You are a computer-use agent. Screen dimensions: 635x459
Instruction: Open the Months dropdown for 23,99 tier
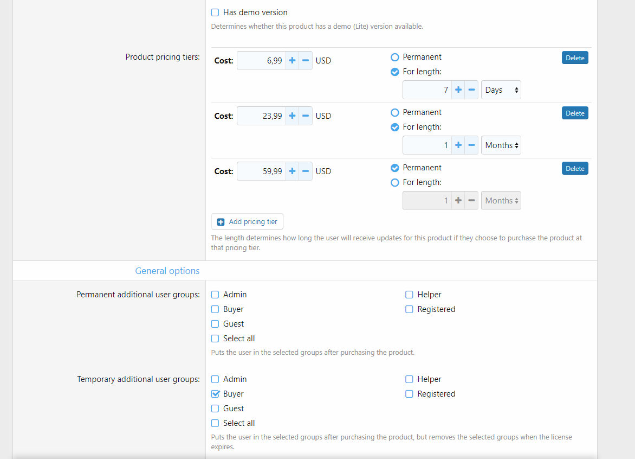click(501, 145)
